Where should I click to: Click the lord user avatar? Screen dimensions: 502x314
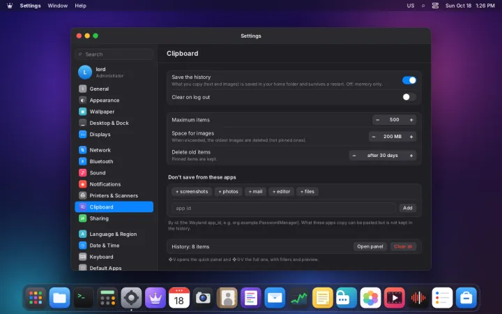pos(85,72)
